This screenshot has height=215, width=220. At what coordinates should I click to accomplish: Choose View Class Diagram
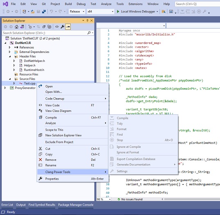click(x=73, y=111)
